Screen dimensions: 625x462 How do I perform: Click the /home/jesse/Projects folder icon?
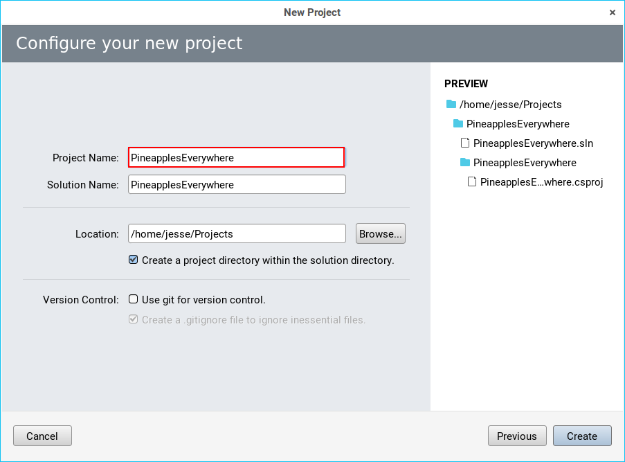tap(451, 105)
